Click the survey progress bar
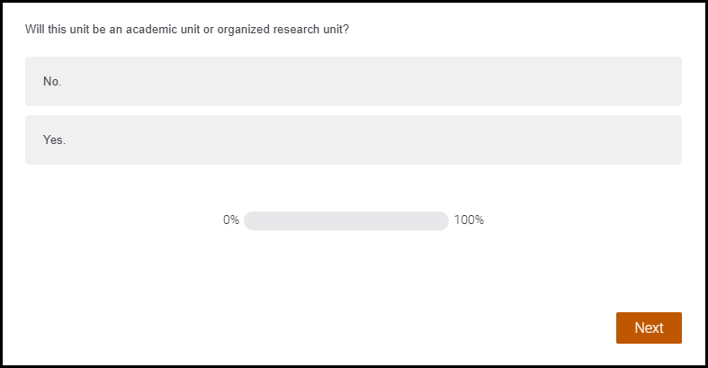This screenshot has width=708, height=368. pyautogui.click(x=345, y=220)
